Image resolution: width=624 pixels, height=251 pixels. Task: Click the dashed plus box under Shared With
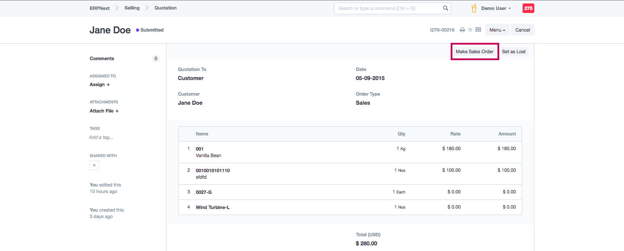coord(94,165)
